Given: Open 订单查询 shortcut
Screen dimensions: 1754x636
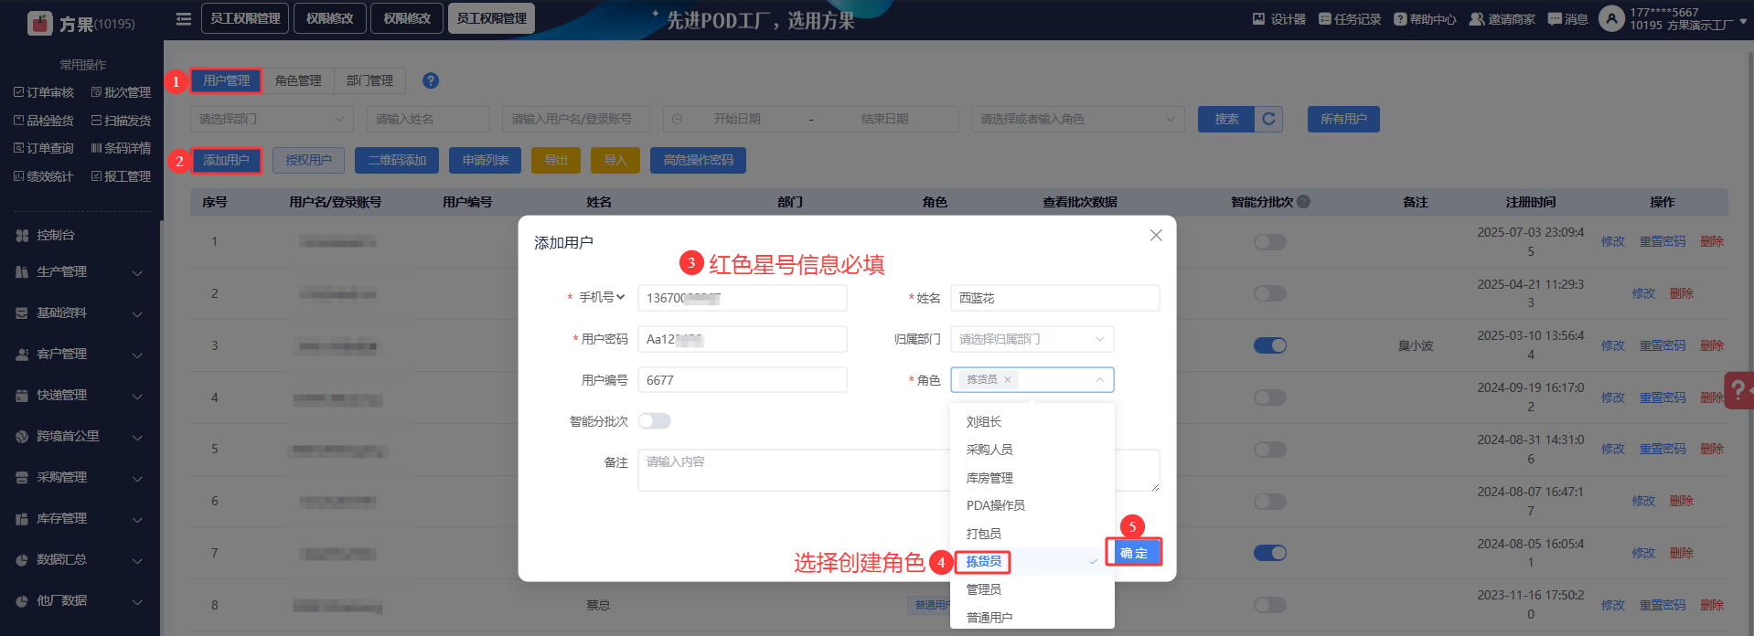Looking at the screenshot, I should coord(43,148).
